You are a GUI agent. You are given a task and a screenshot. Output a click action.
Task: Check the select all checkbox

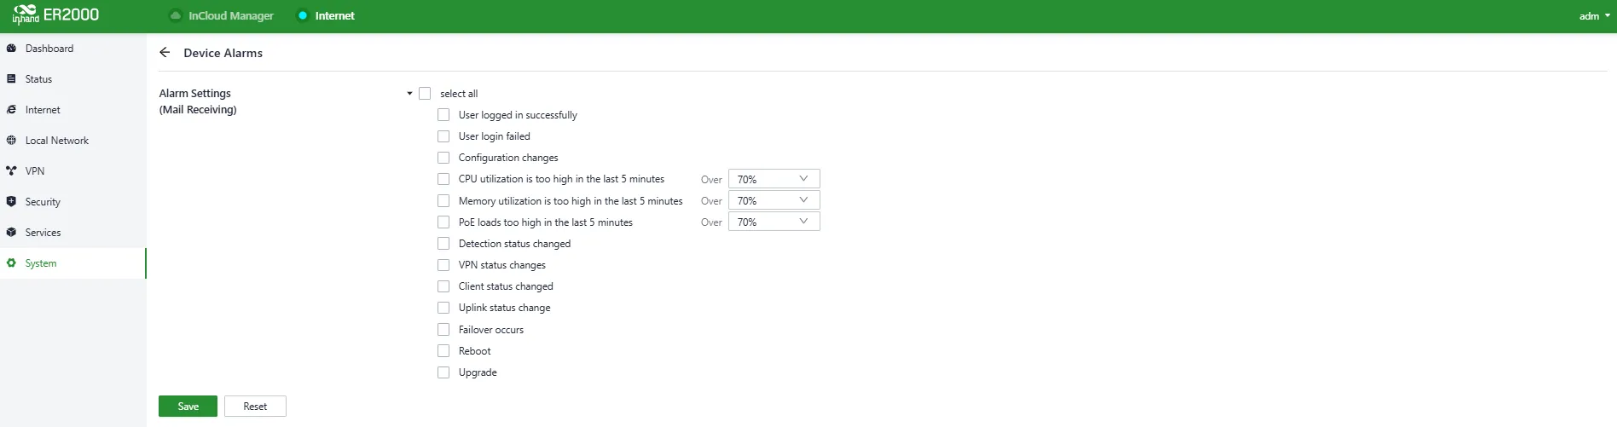pos(425,94)
